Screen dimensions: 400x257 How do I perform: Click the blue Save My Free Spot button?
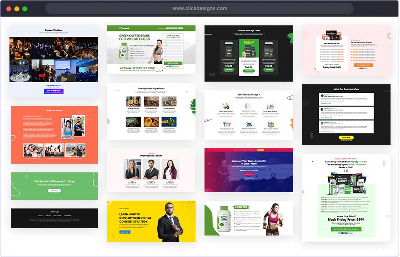point(54,91)
